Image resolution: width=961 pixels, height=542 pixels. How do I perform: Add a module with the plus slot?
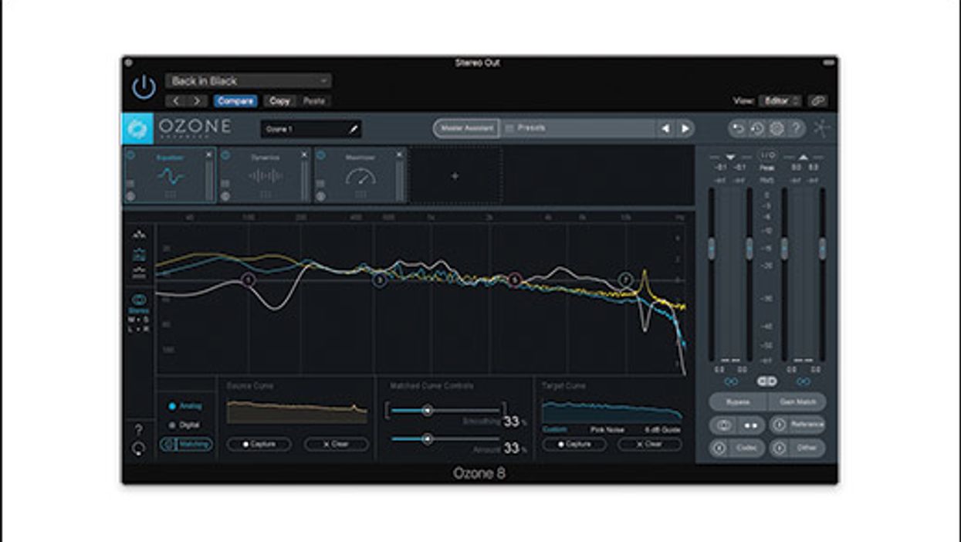[x=455, y=176]
